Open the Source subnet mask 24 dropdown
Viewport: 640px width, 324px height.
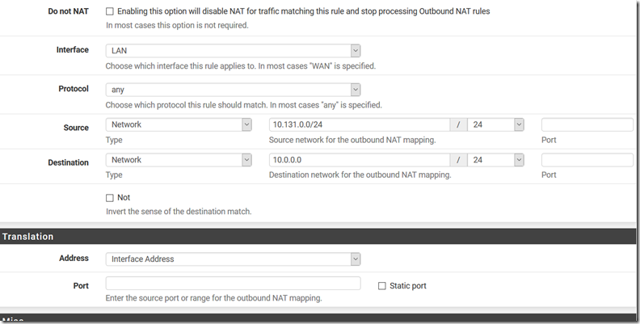click(495, 125)
